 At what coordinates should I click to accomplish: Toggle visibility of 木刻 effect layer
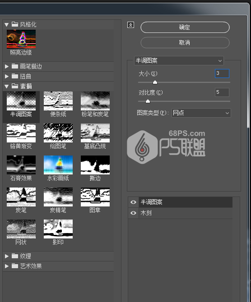click(133, 213)
